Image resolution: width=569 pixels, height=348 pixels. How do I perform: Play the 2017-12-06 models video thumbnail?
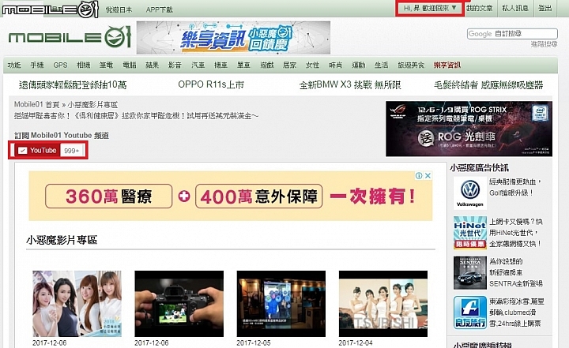tap(77, 304)
